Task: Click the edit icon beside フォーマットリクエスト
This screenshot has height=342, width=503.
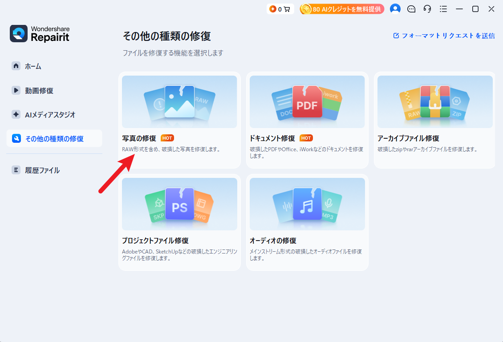Action: pos(396,36)
